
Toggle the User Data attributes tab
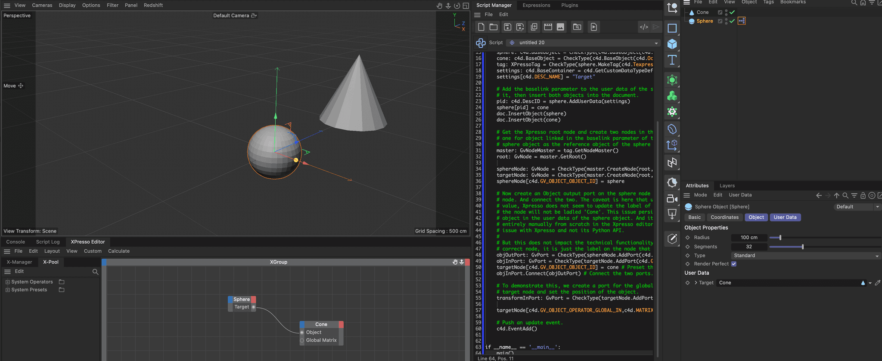pos(785,217)
